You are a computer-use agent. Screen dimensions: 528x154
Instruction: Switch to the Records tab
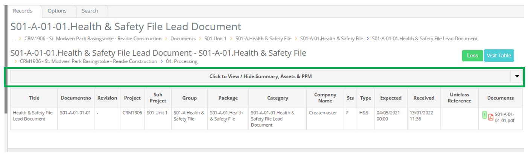click(x=23, y=11)
